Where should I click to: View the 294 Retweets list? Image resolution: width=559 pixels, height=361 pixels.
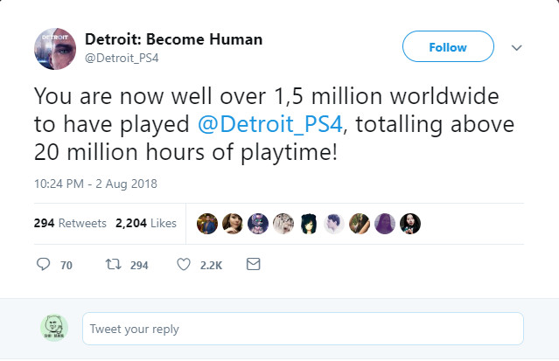[x=70, y=223]
